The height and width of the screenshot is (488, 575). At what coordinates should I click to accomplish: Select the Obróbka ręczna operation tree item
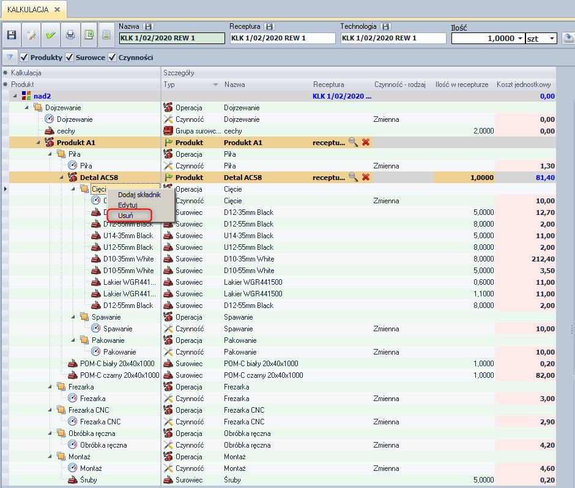[x=92, y=433]
